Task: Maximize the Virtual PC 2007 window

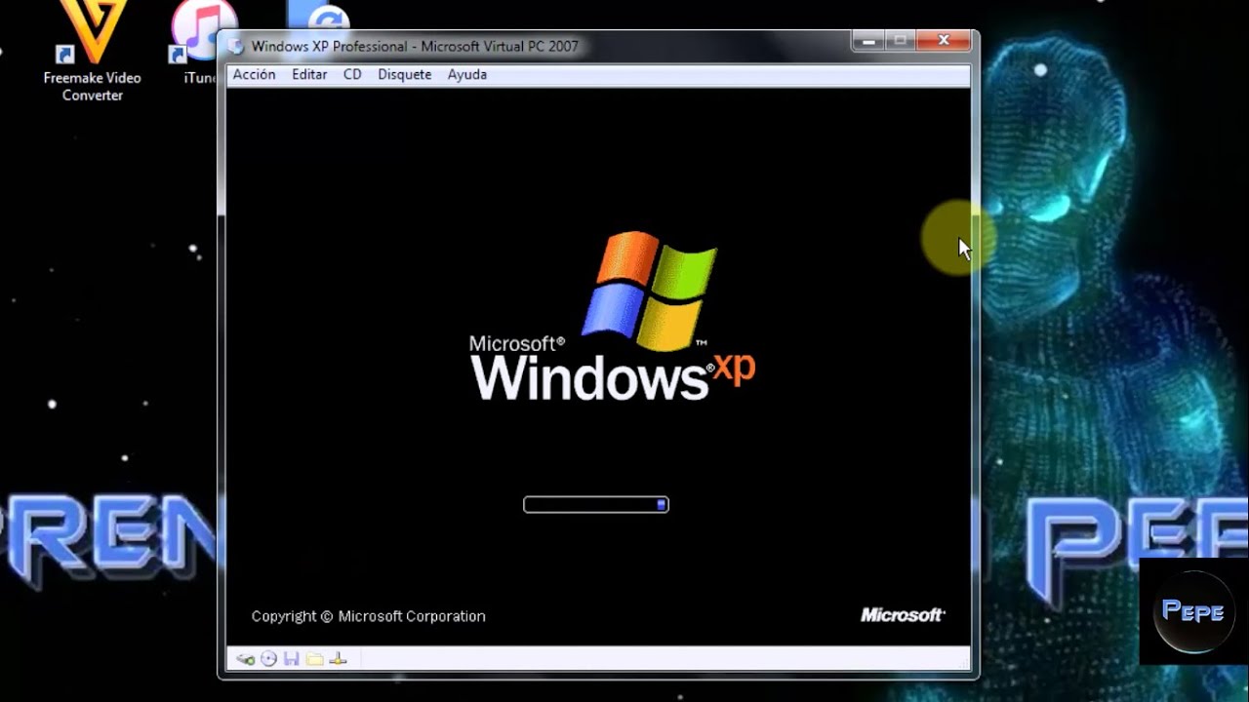Action: [900, 40]
